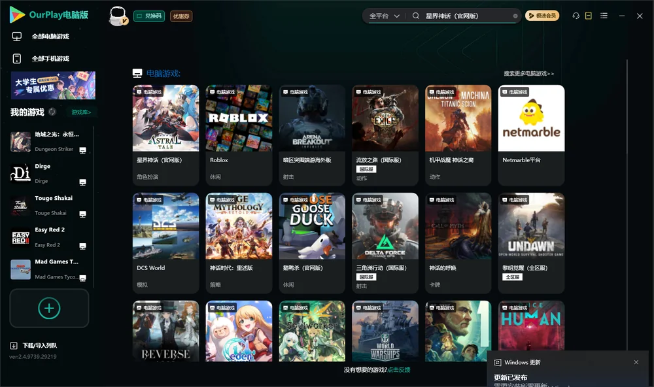Viewport: 654px width, 387px height.
Task: Open the game library link
Action: [81, 112]
